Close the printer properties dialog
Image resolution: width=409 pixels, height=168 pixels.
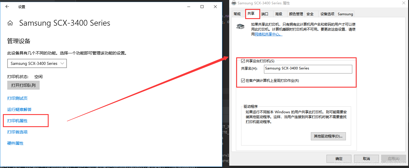coord(404,3)
